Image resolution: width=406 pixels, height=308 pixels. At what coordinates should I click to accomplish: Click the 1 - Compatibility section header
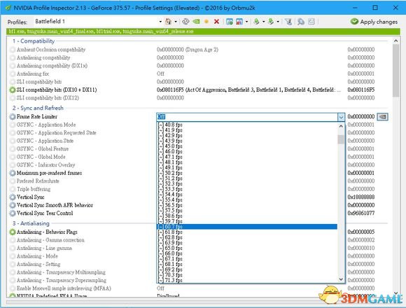click(x=34, y=41)
